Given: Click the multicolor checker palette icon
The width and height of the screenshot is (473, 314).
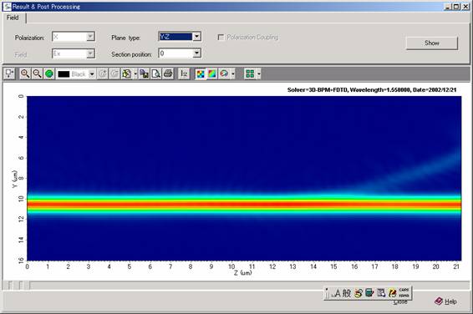Looking at the screenshot, I should [201, 73].
